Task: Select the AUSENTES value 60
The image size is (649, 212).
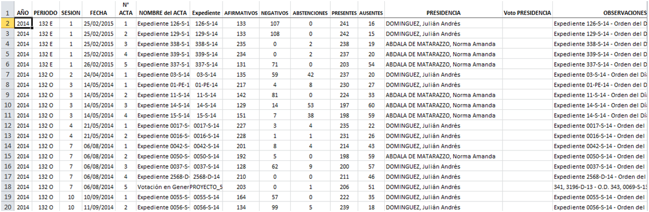Action: (x=371, y=105)
